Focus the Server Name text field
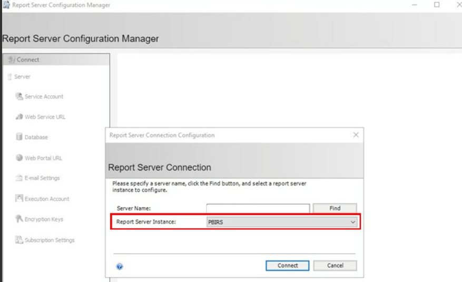Image resolution: width=462 pixels, height=282 pixels. pos(258,209)
